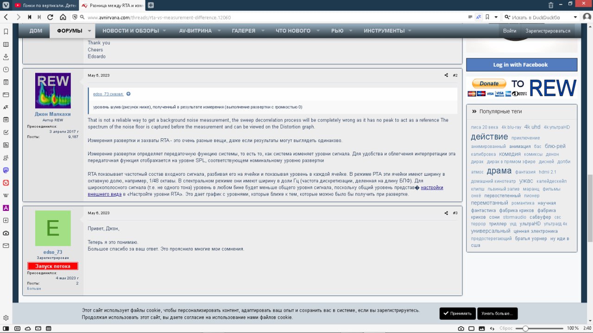Screen dimensions: 593x333
Task: Bookmark this page in address bar
Action: pos(487,17)
